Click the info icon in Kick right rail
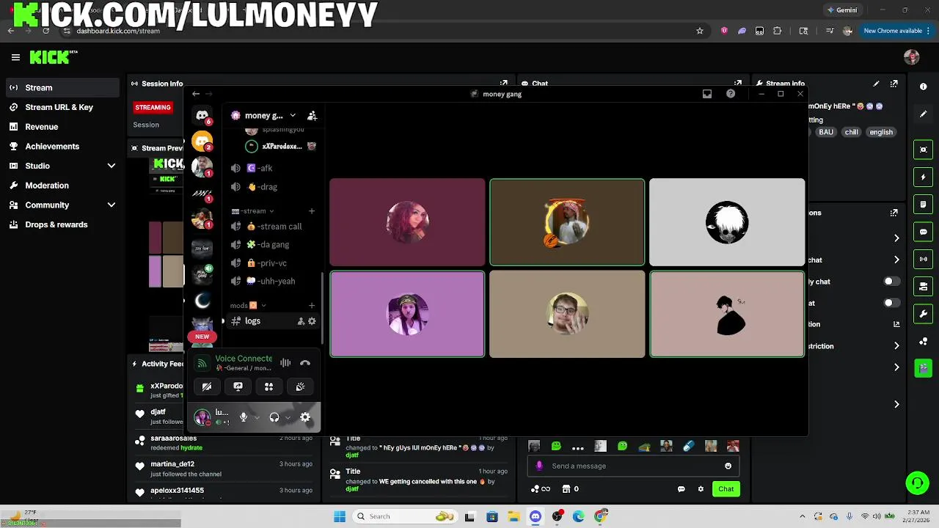This screenshot has width=939, height=528. (x=923, y=87)
